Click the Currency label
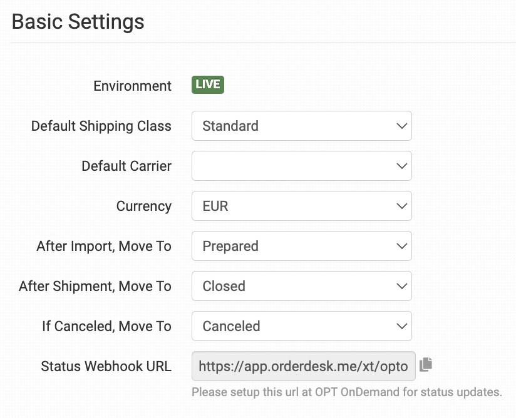This screenshot has width=516, height=418. (x=144, y=206)
